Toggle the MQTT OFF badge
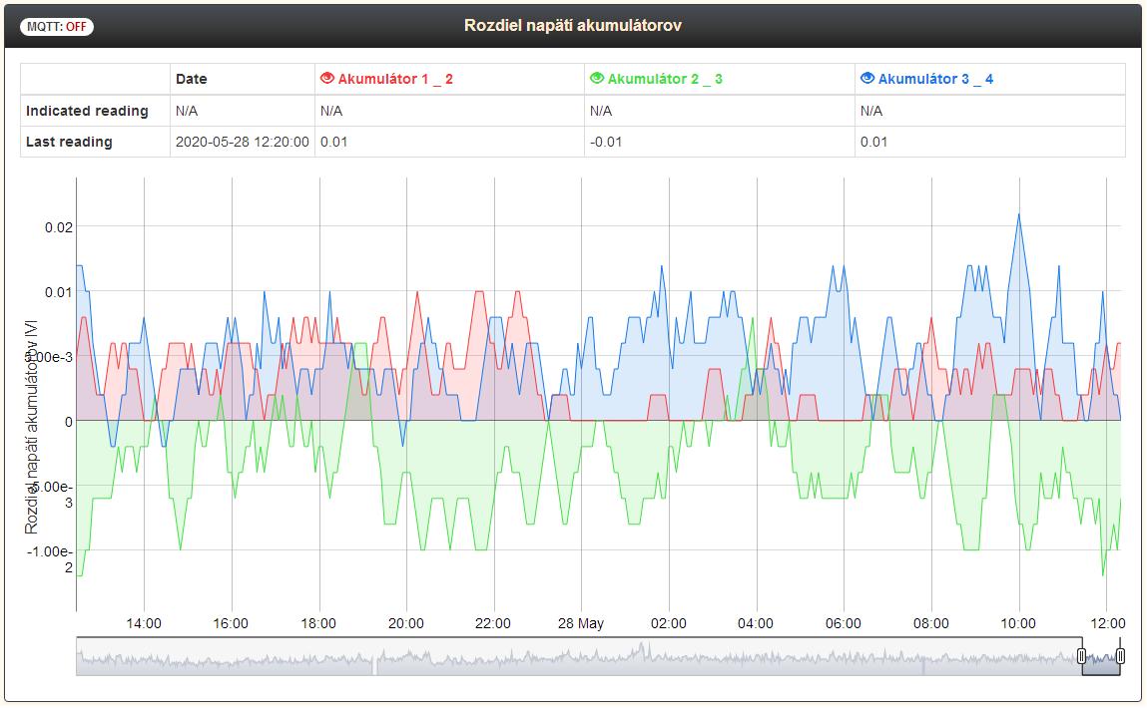Viewport: 1147px width, 708px height. [x=57, y=27]
